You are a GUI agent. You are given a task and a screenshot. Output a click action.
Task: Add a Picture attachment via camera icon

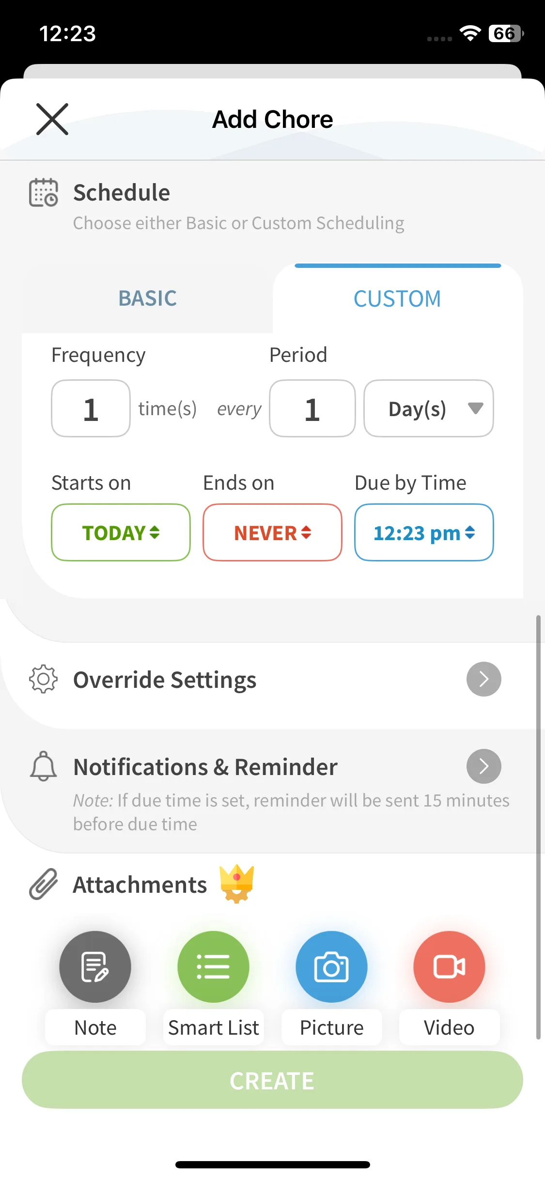(331, 967)
